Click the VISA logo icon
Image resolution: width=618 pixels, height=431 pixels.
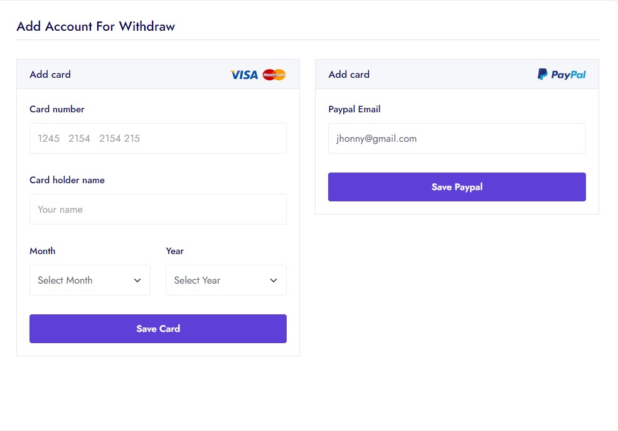coord(244,75)
